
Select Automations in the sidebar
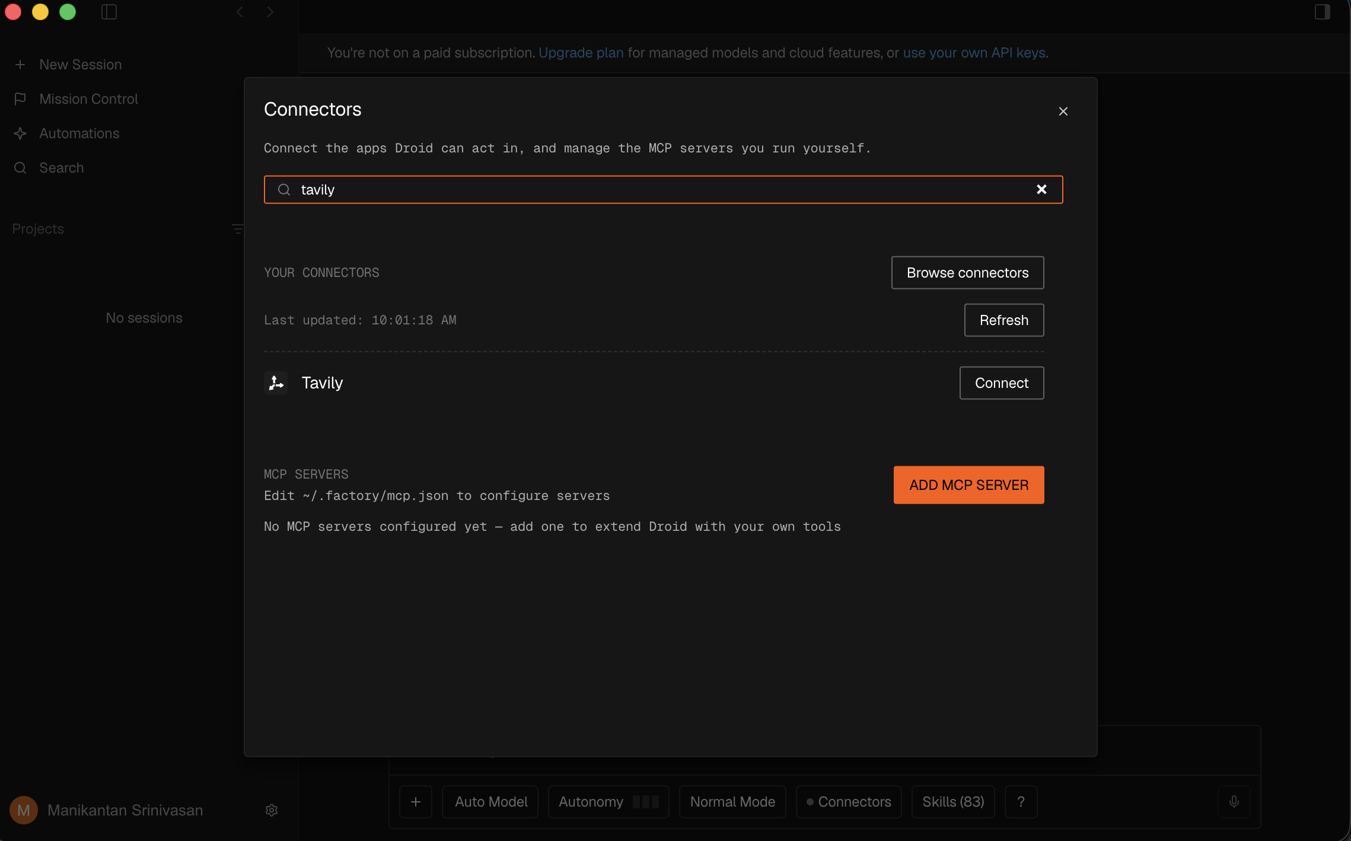[79, 133]
